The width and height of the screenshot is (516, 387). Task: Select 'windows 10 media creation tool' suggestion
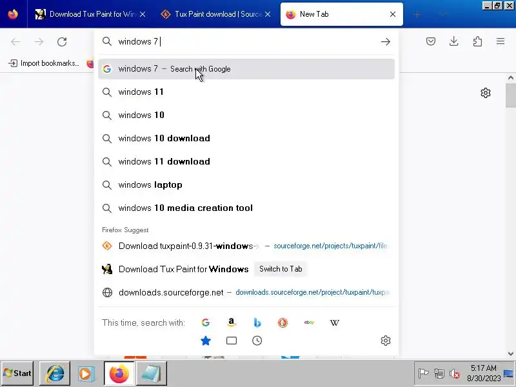tap(246, 208)
